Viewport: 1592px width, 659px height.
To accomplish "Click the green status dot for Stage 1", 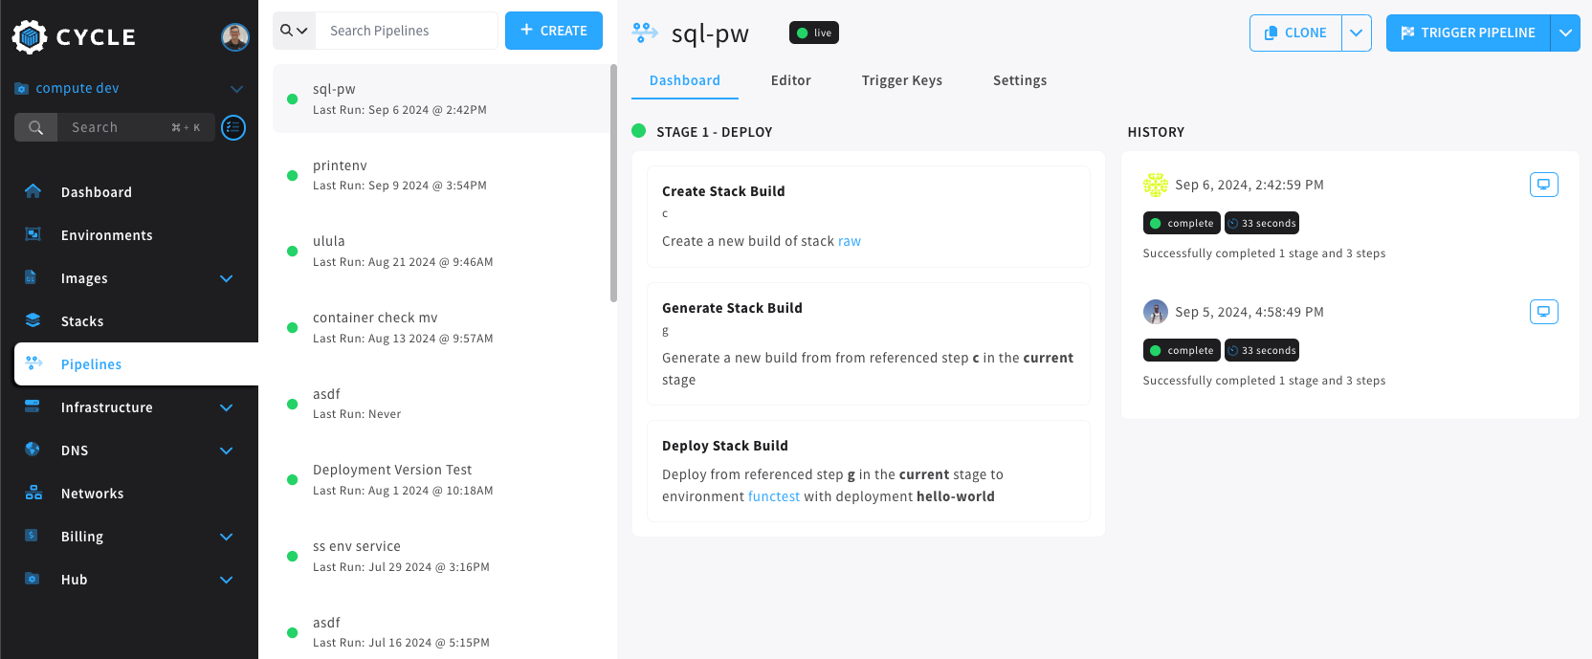I will click(639, 131).
